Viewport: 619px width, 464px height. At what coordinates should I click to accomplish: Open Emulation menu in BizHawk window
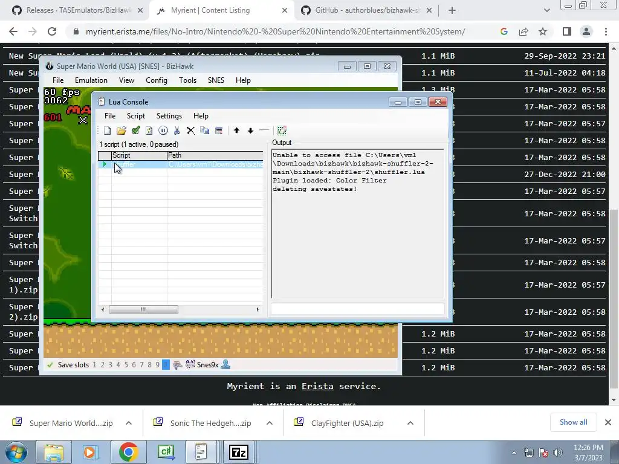pyautogui.click(x=91, y=80)
